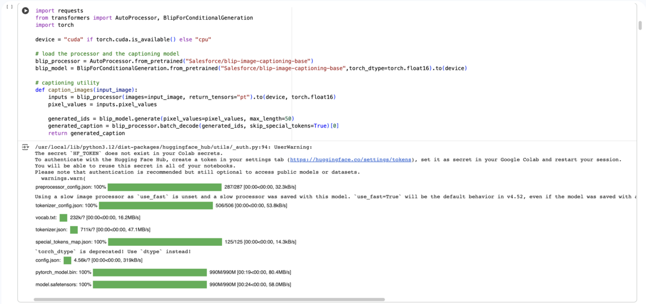Click the empty execution count brackets
Image resolution: width=646 pixels, height=304 pixels.
[x=9, y=7]
